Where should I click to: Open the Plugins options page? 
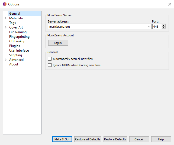(x=15, y=46)
